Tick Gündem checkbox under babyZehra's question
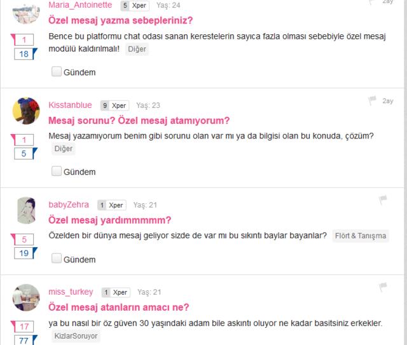 pos(57,258)
